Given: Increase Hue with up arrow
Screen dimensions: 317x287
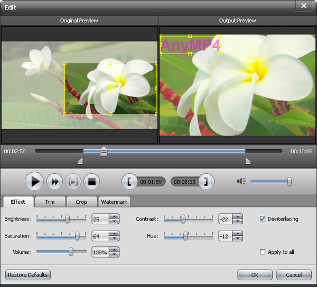Looking at the screenshot, I should pos(238,234).
